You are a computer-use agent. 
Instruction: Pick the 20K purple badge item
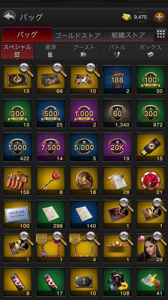[117, 147]
